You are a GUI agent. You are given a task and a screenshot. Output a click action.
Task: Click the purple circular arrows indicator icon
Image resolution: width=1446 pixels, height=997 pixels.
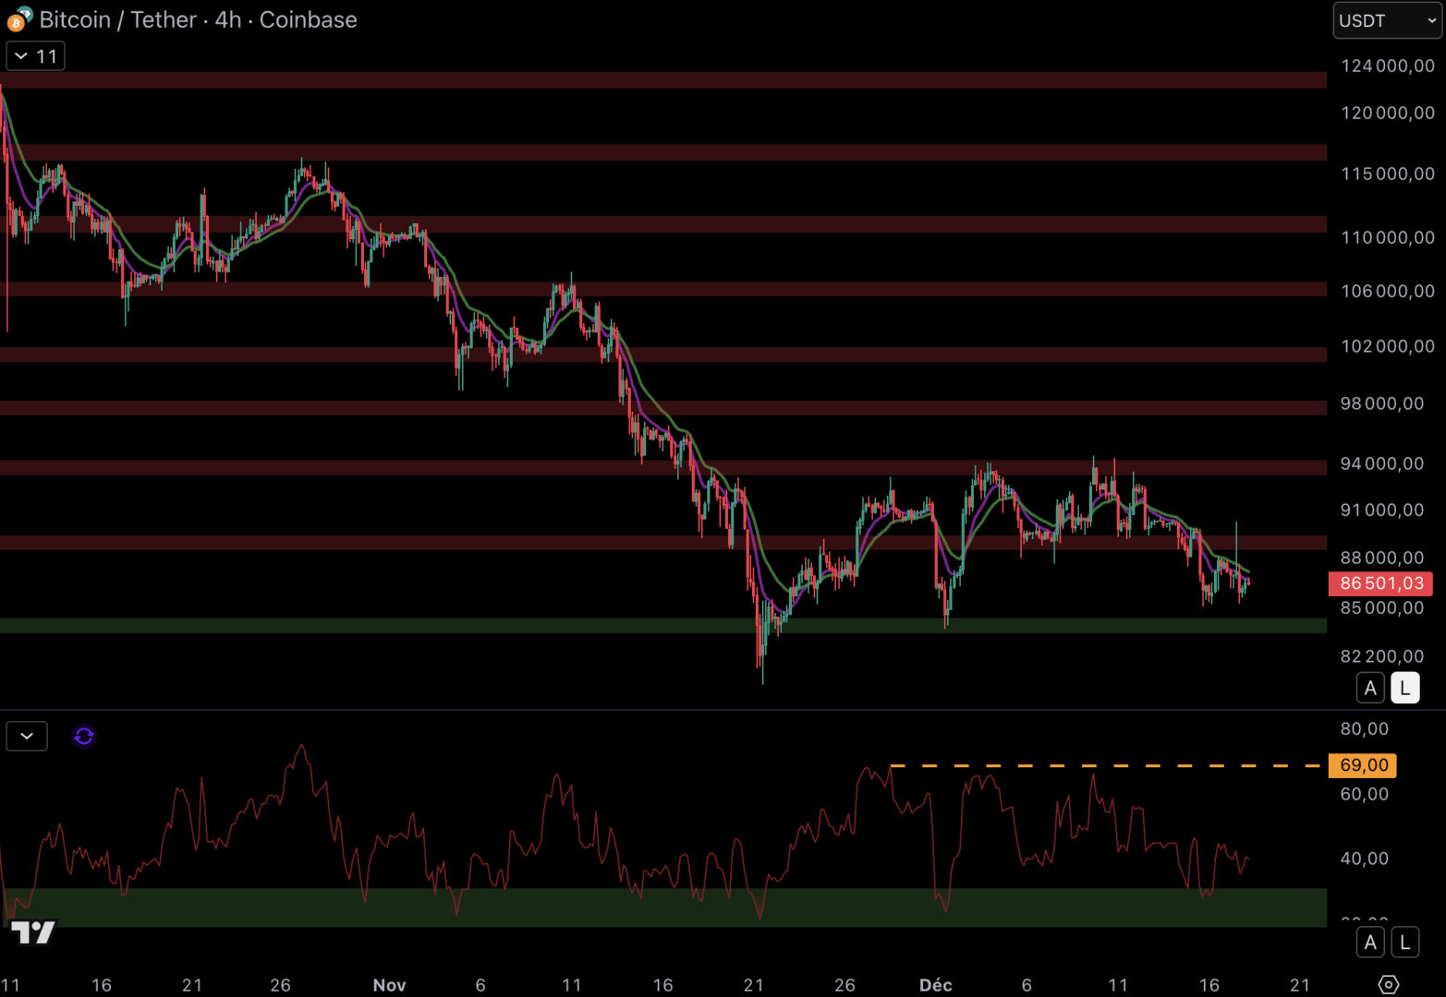tap(84, 736)
